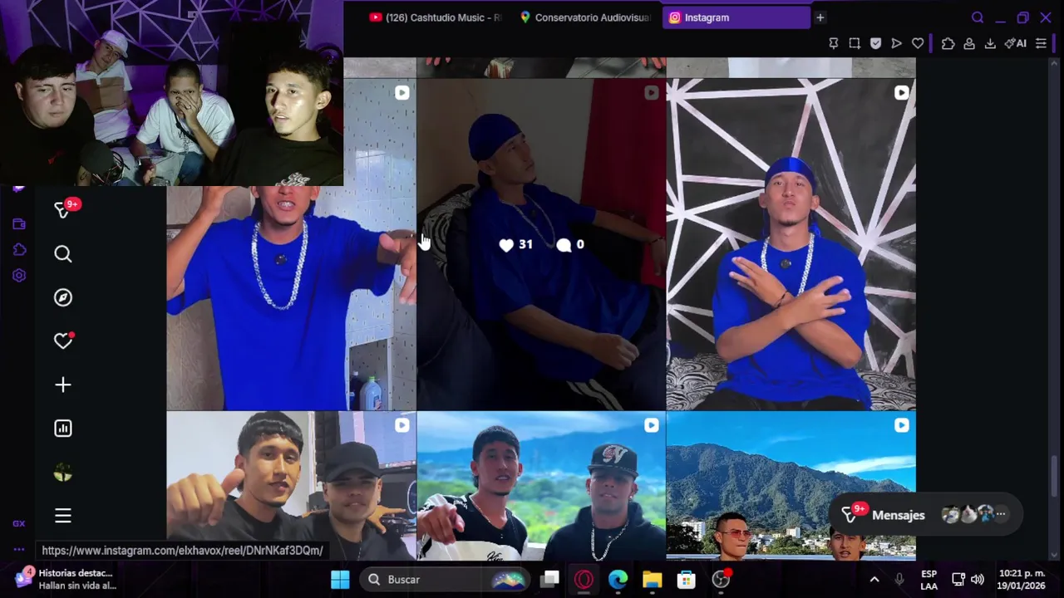Open Instagram notifications heart icon

(x=63, y=341)
